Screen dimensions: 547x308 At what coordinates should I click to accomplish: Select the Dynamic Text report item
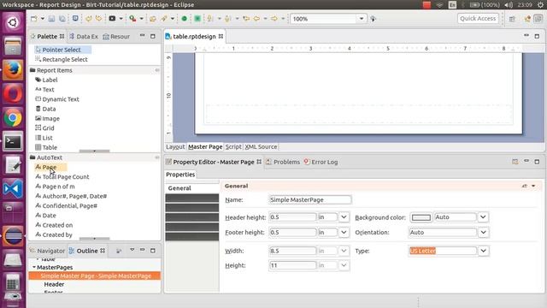coord(61,99)
